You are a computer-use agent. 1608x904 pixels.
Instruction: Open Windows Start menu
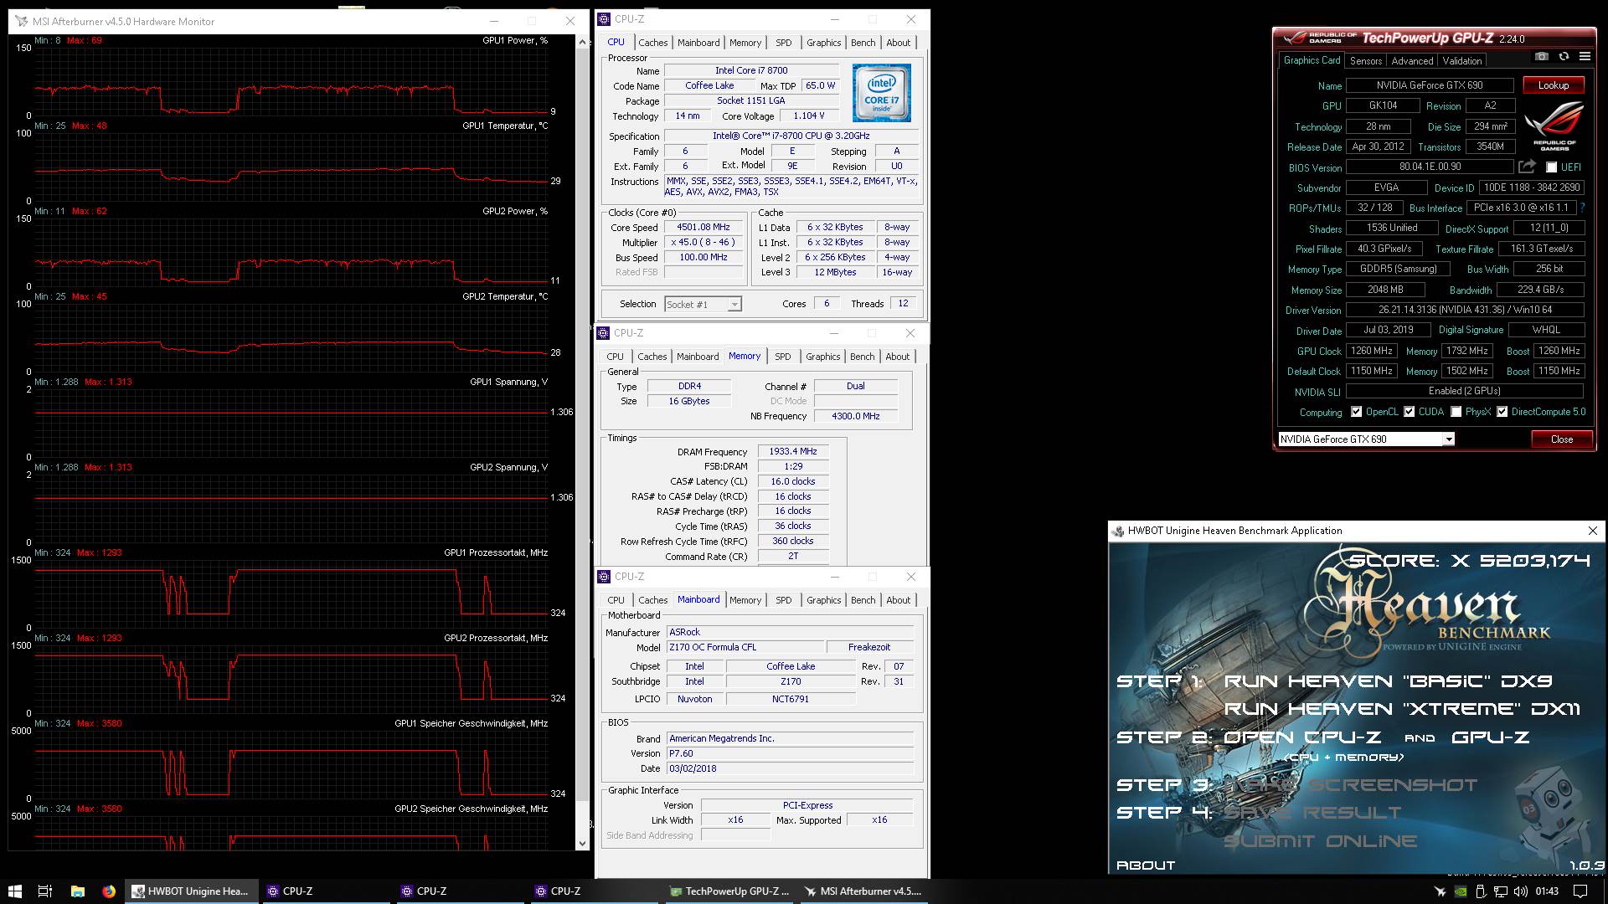click(x=14, y=891)
